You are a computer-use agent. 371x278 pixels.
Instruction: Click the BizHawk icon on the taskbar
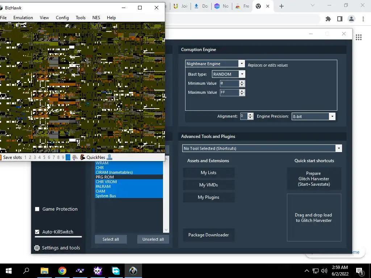133,271
